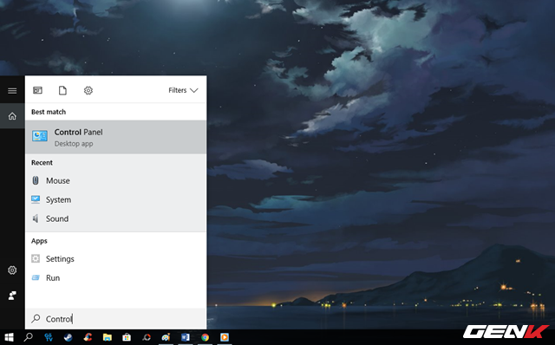Screen dimensions: 555x345
Task: Open the Mouse recent item
Action: (x=115, y=181)
